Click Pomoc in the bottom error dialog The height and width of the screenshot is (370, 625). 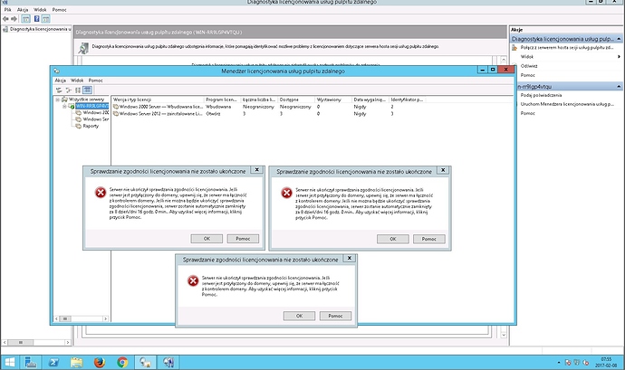[x=336, y=316]
